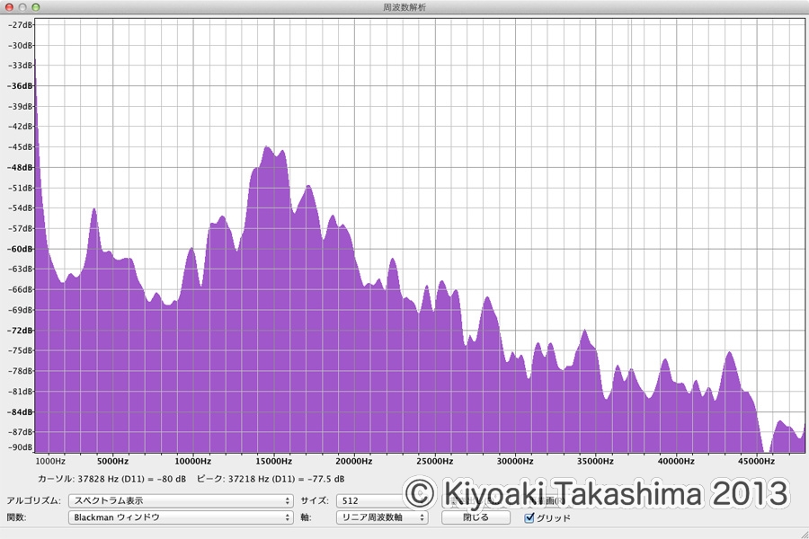This screenshot has width=809, height=539.
Task: Click the 30000Hz frequency axis label
Action: click(x=515, y=461)
